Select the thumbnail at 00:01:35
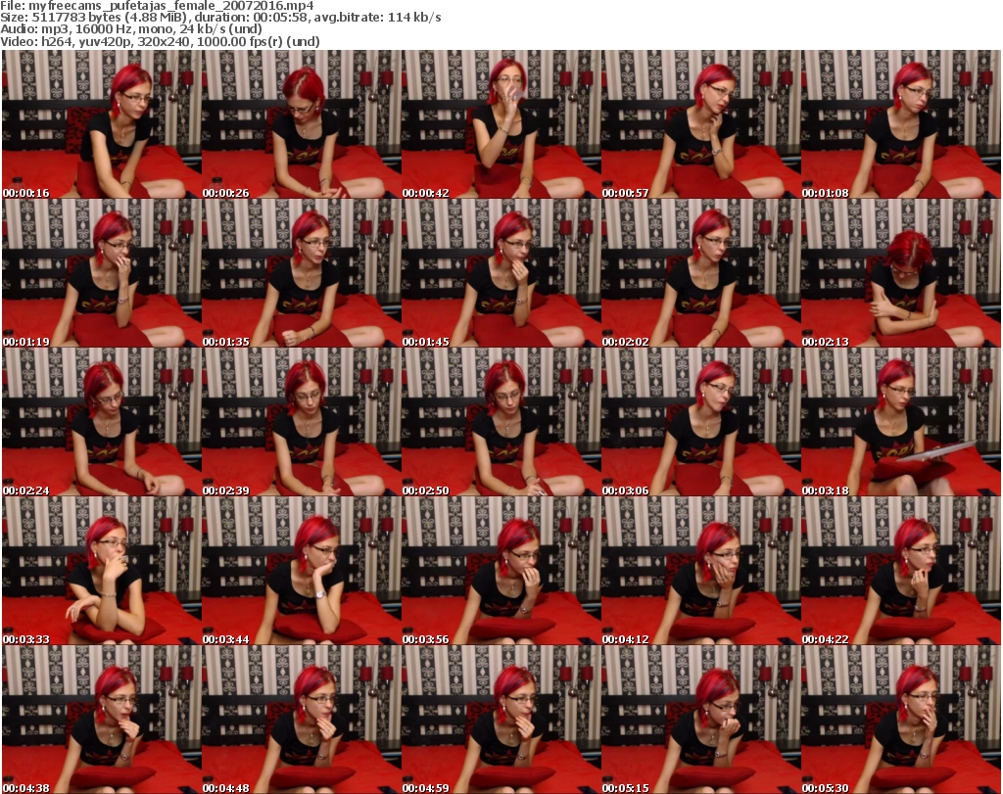 click(x=302, y=273)
